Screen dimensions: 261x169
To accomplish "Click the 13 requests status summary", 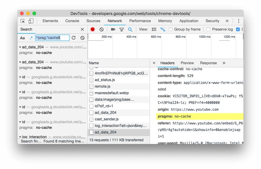I will pos(116,140).
